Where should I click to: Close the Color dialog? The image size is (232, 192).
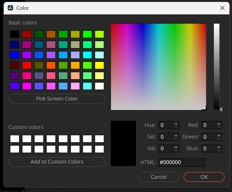(x=222, y=8)
